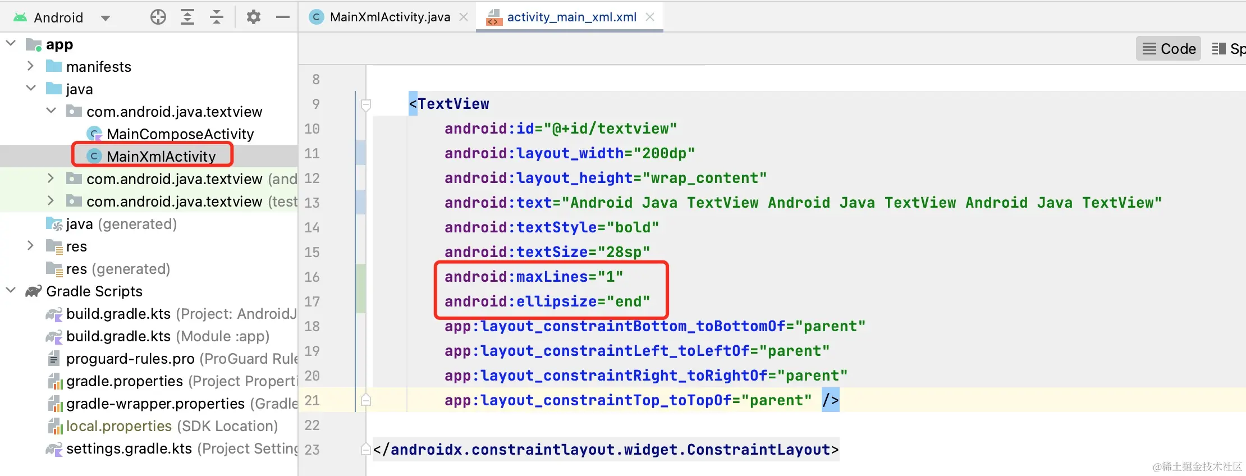
Task: Click the Select Opened File target icon
Action: coord(158,17)
